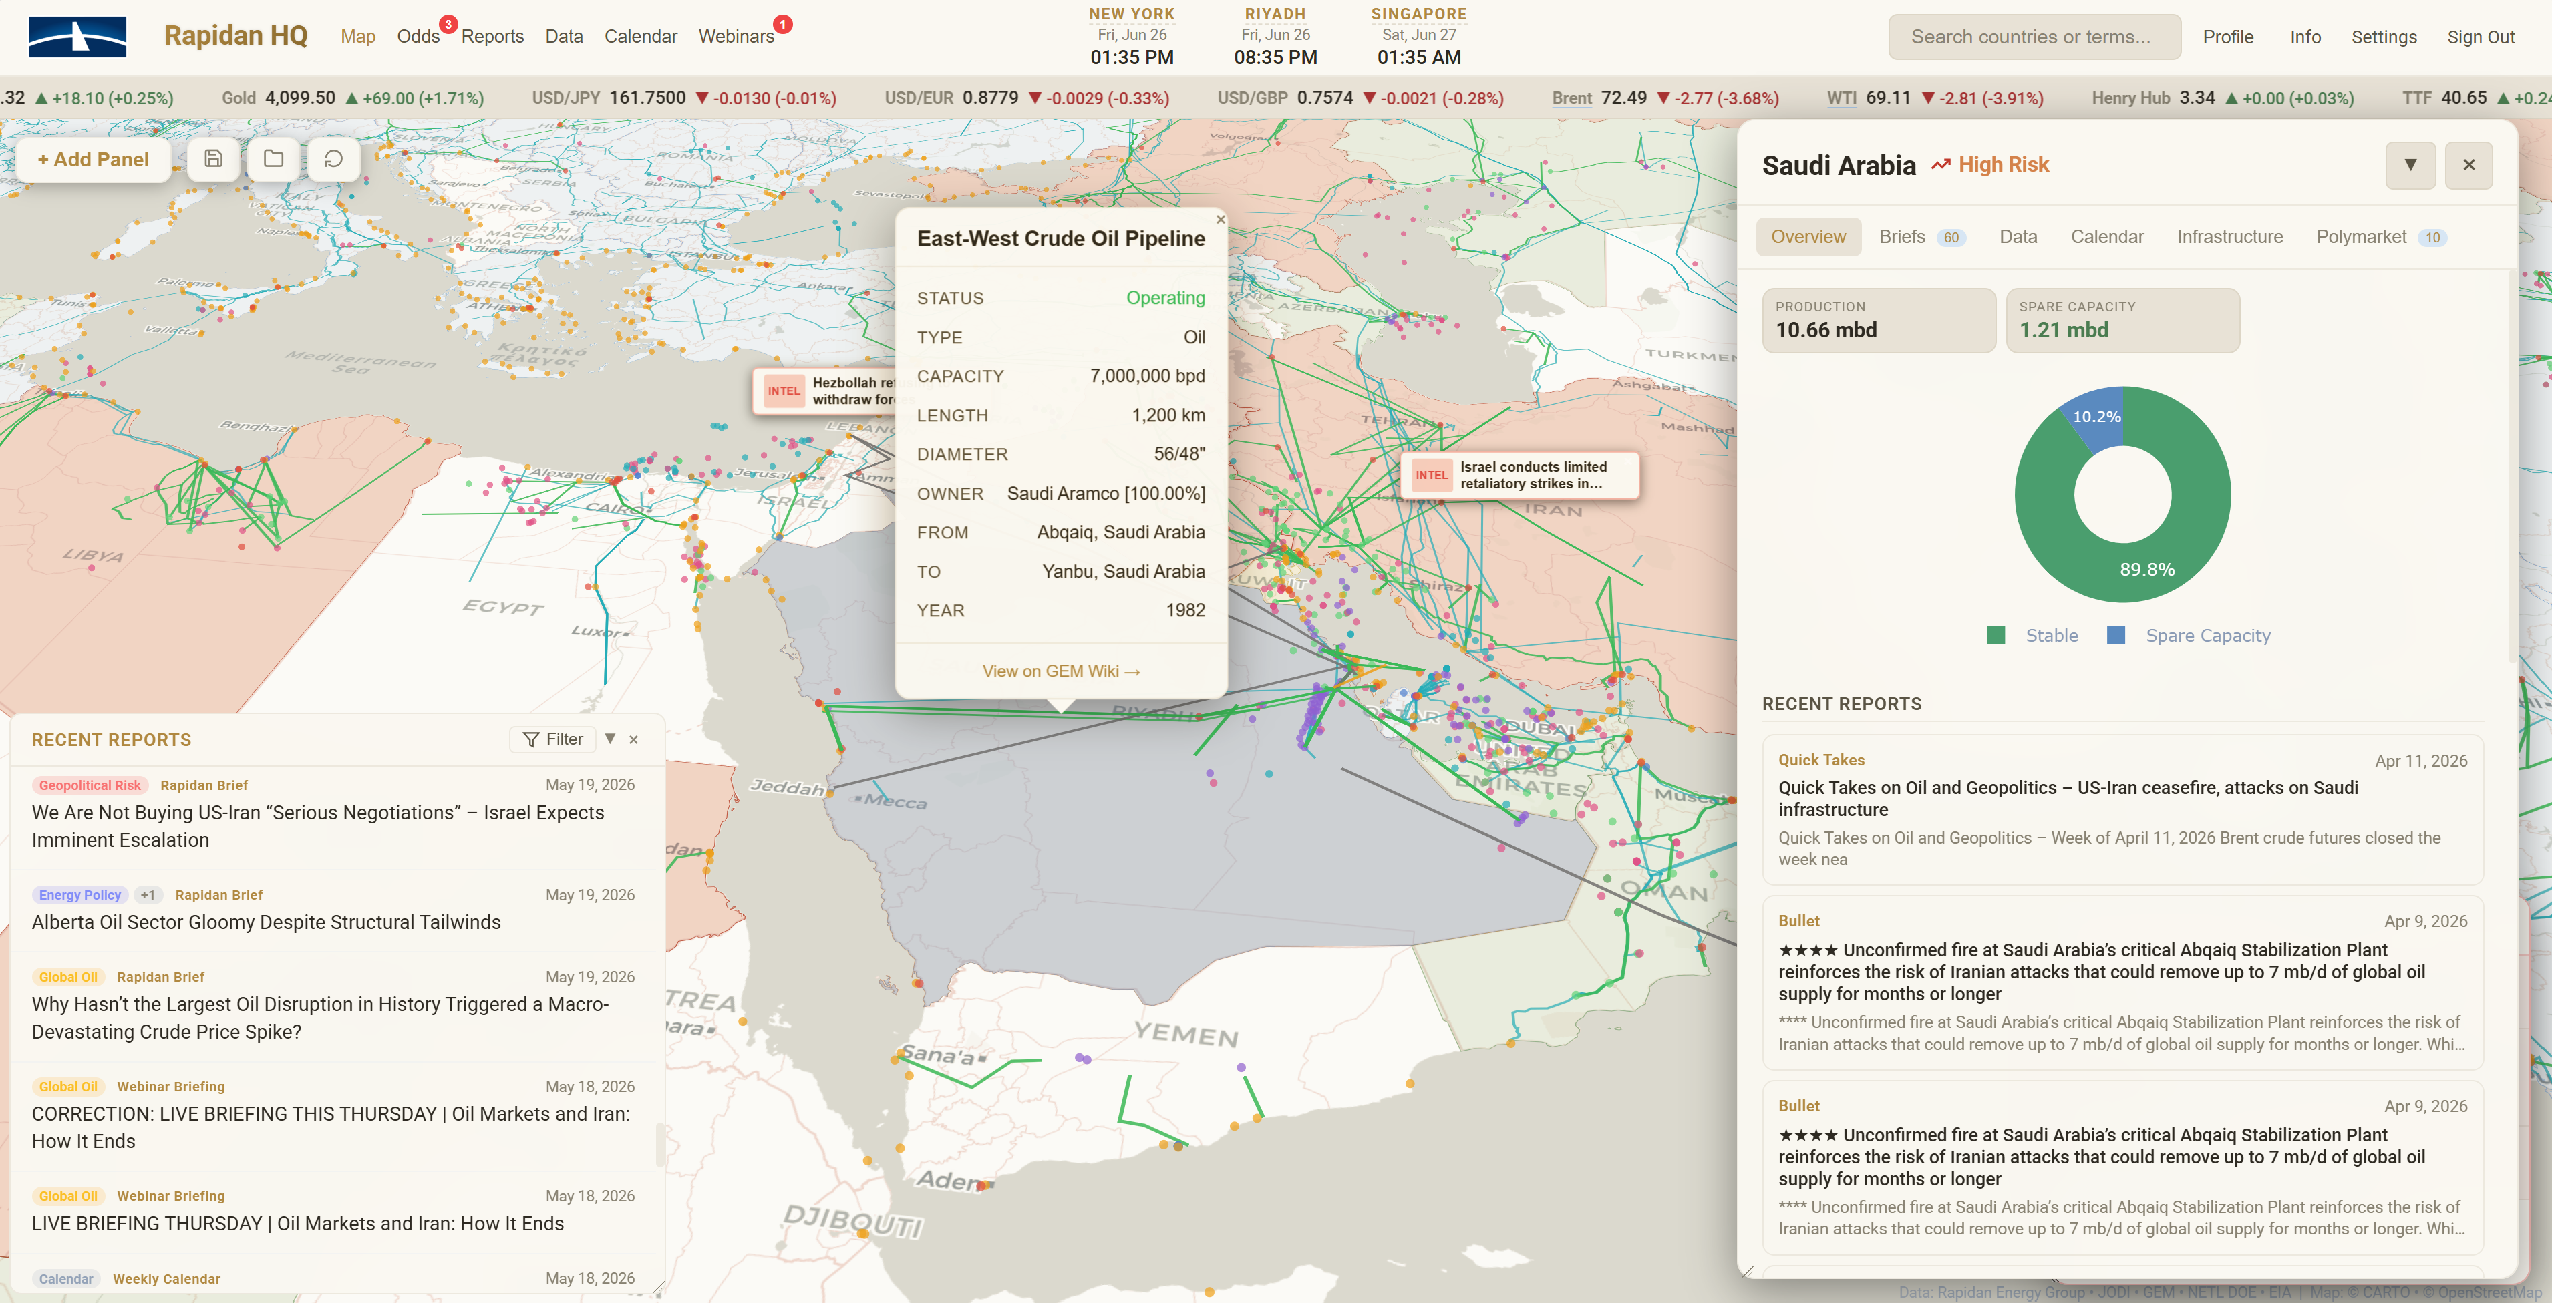The width and height of the screenshot is (2552, 1303).
Task: Click the Brent ticker label
Action: click(x=1571, y=98)
